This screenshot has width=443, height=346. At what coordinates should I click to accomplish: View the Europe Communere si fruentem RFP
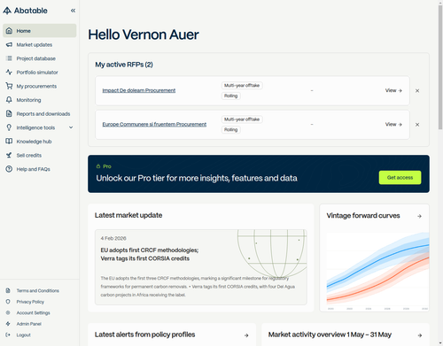point(393,125)
